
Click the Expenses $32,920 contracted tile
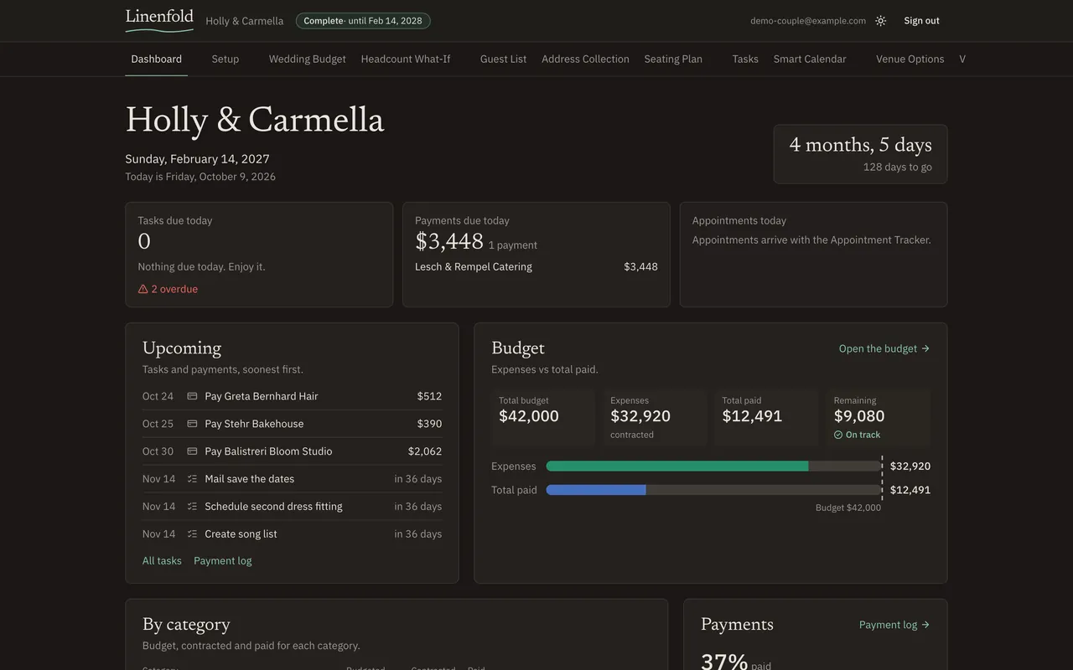point(655,417)
